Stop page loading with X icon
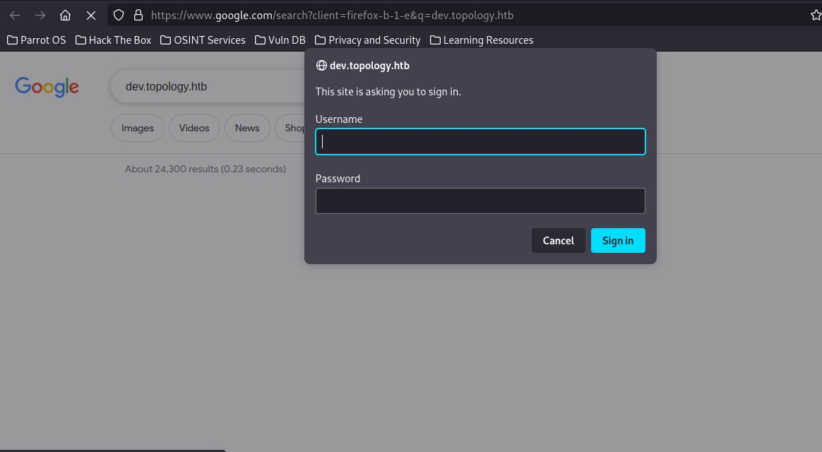The height and width of the screenshot is (452, 822). point(91,15)
